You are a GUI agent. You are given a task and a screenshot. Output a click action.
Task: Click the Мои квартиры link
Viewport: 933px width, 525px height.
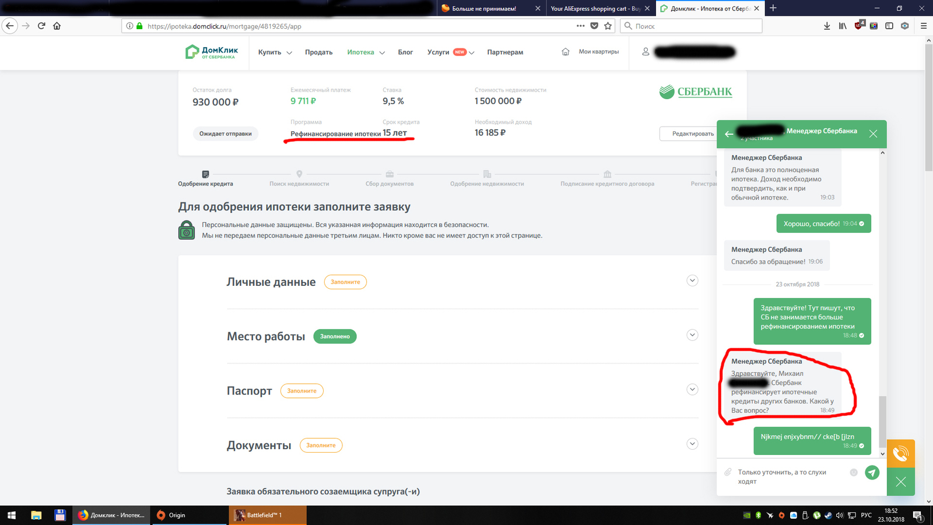[x=599, y=52]
